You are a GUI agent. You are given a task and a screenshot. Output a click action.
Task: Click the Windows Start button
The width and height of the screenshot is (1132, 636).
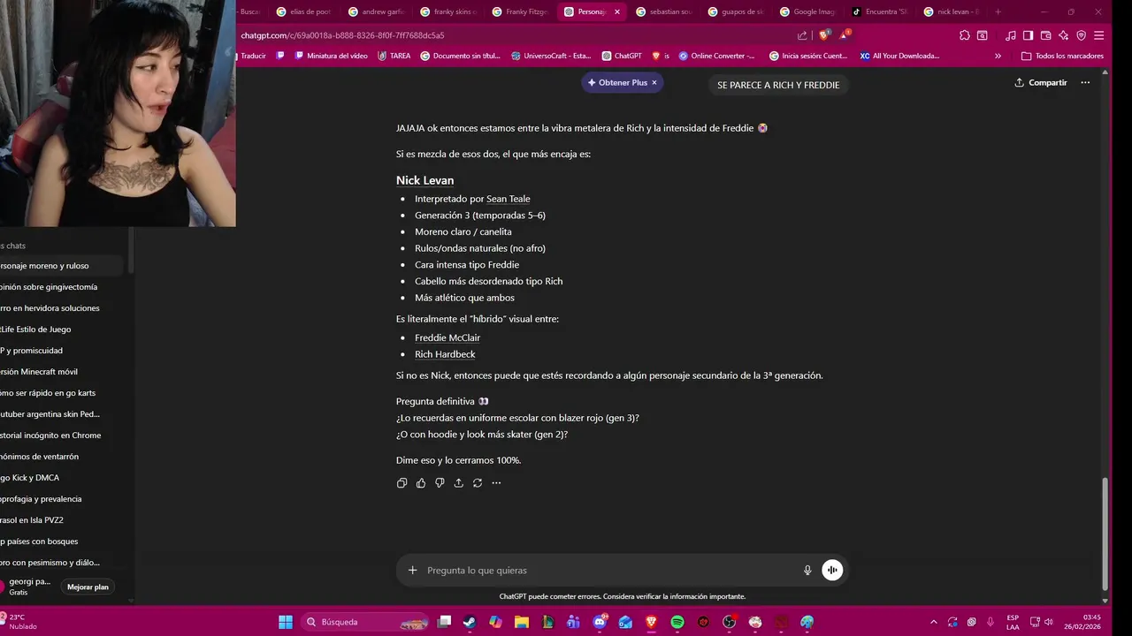(x=286, y=622)
